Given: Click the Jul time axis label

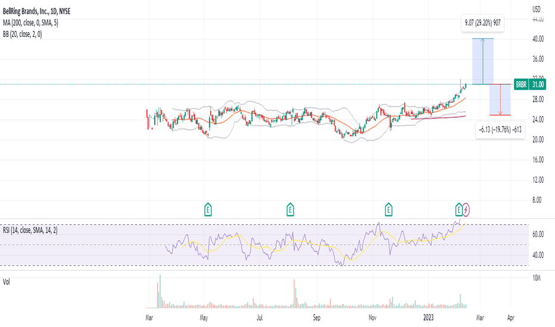Looking at the screenshot, I should pyautogui.click(x=260, y=318).
